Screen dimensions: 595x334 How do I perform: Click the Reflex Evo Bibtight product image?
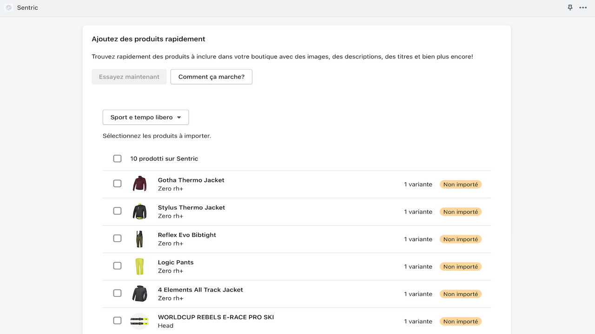coord(139,239)
